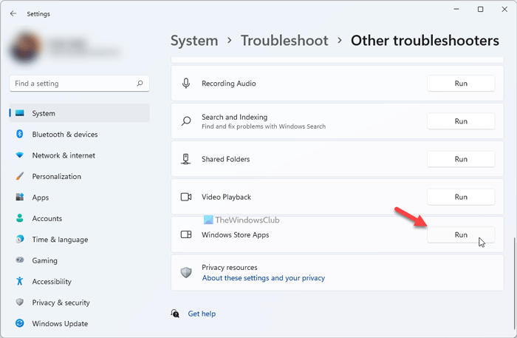Select Time & language in sidebar
The height and width of the screenshot is (338, 517).
click(x=60, y=240)
